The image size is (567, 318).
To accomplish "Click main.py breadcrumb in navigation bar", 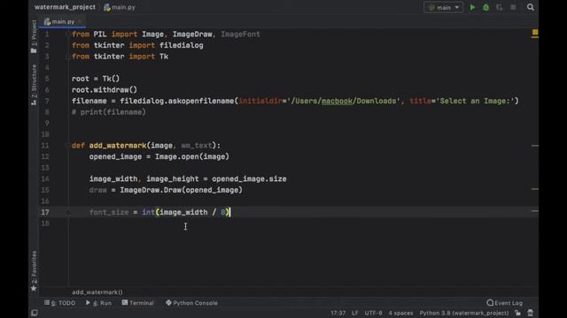I will pos(120,7).
